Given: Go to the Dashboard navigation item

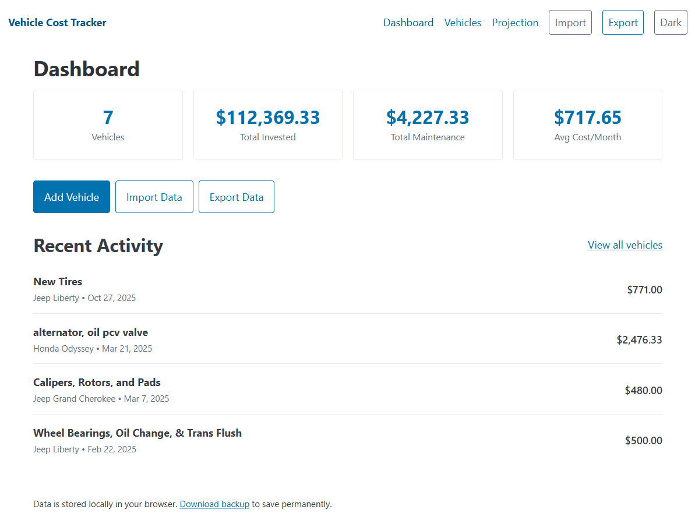Looking at the screenshot, I should pos(408,22).
